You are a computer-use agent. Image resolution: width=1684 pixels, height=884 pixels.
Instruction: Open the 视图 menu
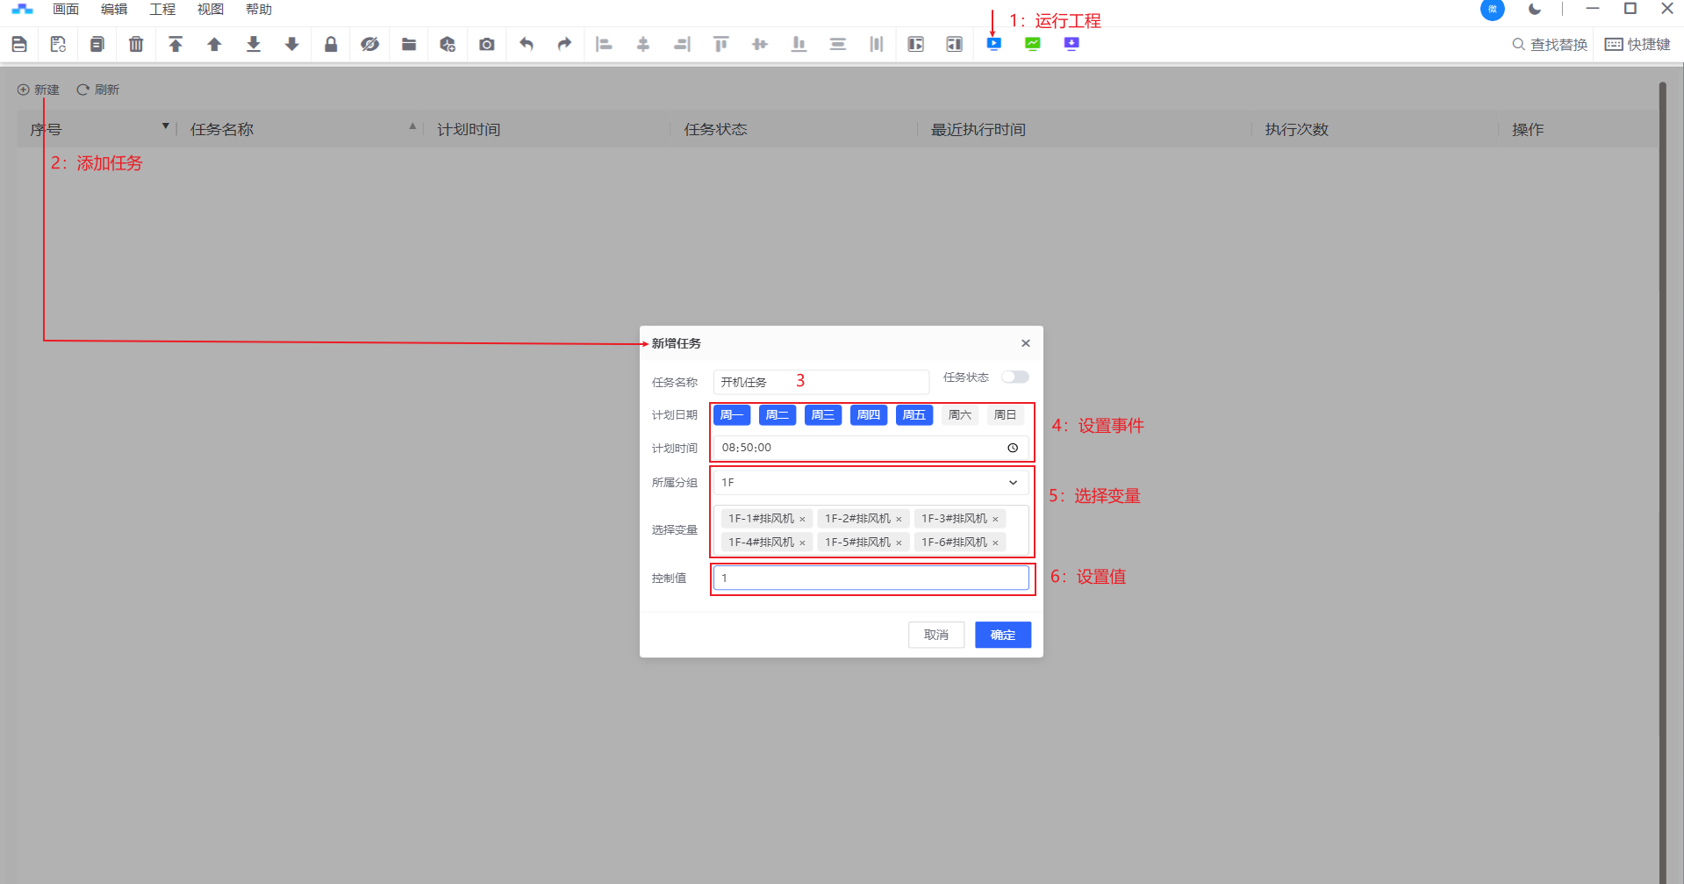(211, 10)
